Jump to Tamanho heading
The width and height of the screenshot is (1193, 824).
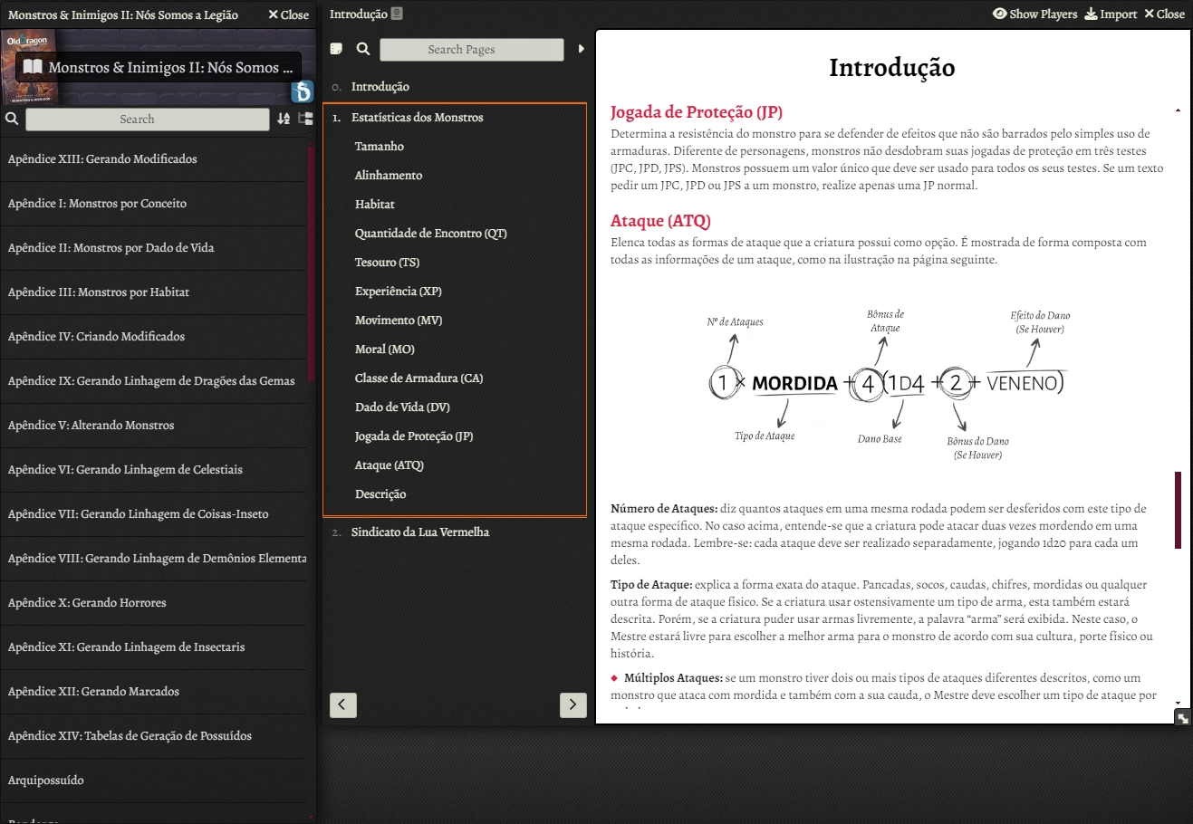(x=380, y=147)
